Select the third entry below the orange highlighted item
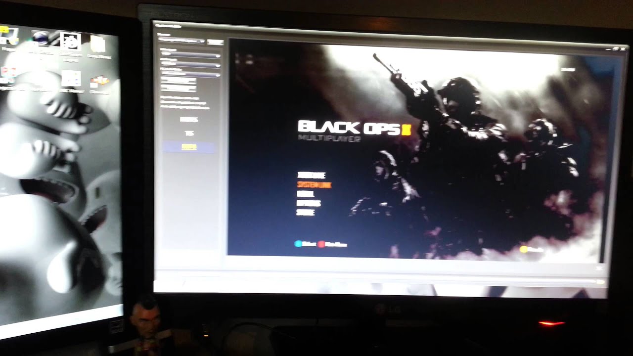 305,212
